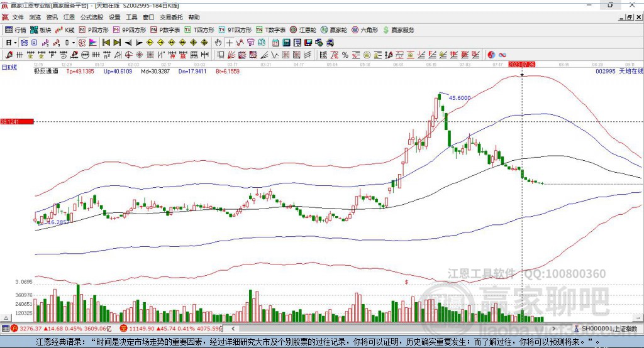This screenshot has width=644, height=348.
Task: Click the Md=30.9287 indicator value
Action: [155, 72]
